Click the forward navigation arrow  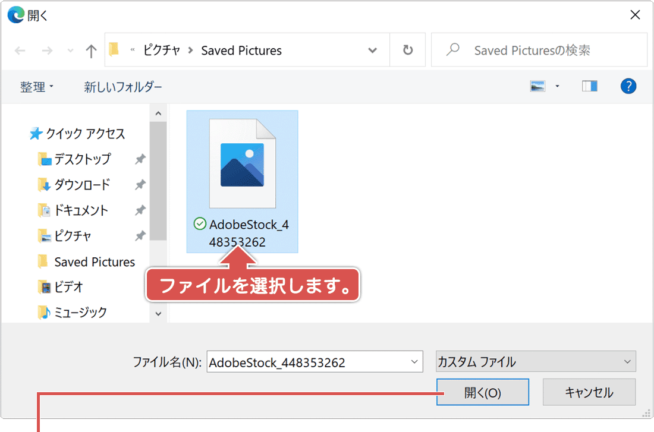pos(46,50)
